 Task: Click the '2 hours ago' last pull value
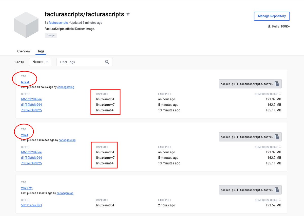point(167,205)
